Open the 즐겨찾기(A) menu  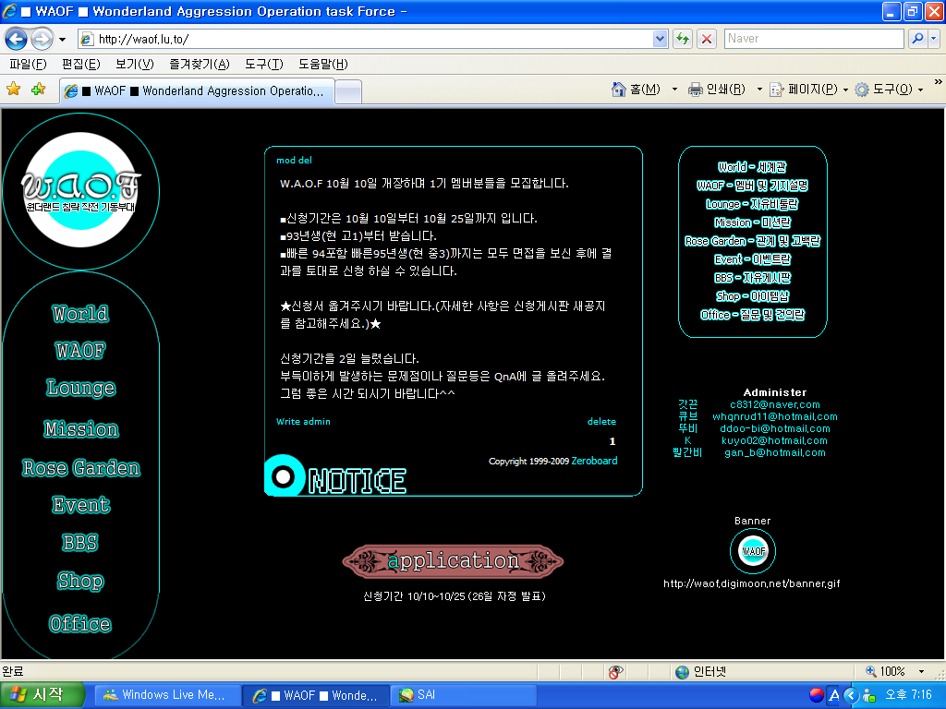(200, 64)
